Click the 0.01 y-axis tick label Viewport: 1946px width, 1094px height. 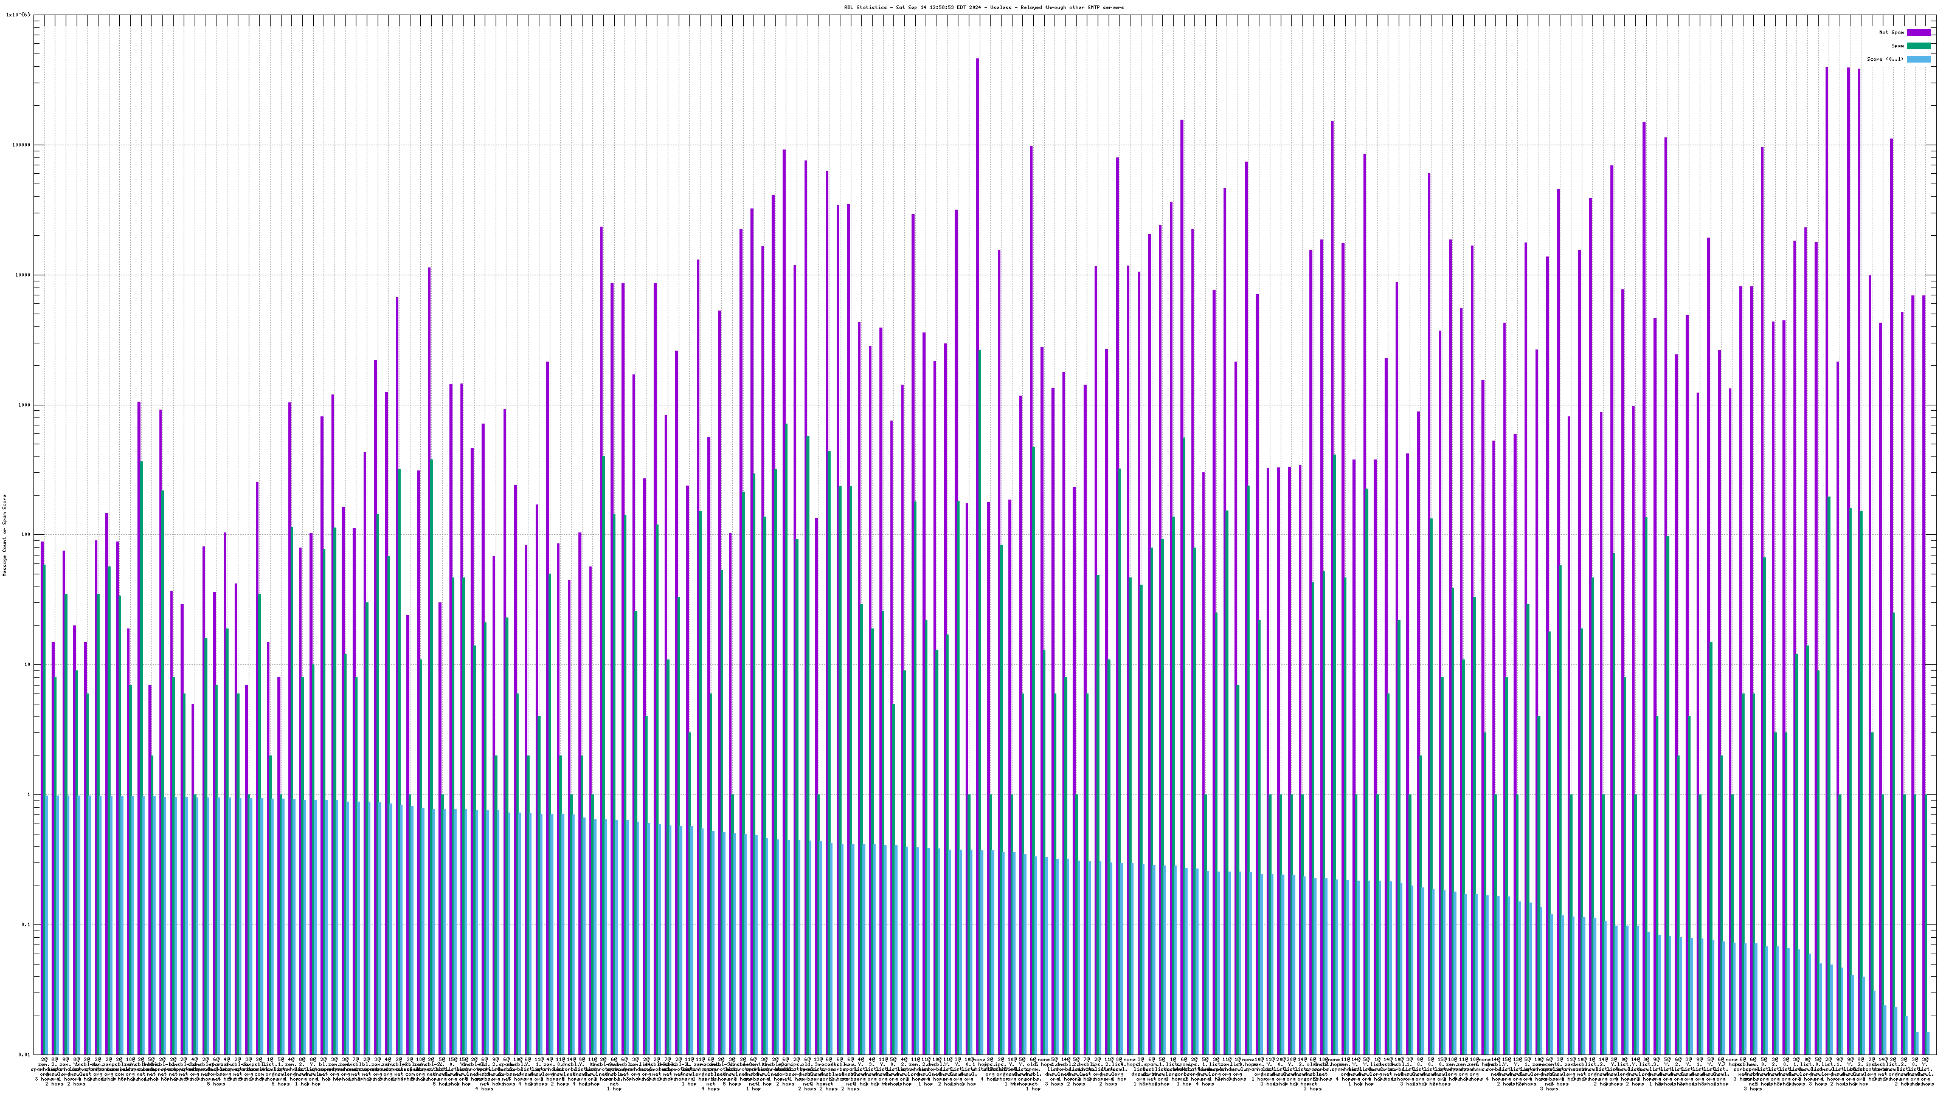[25, 1054]
